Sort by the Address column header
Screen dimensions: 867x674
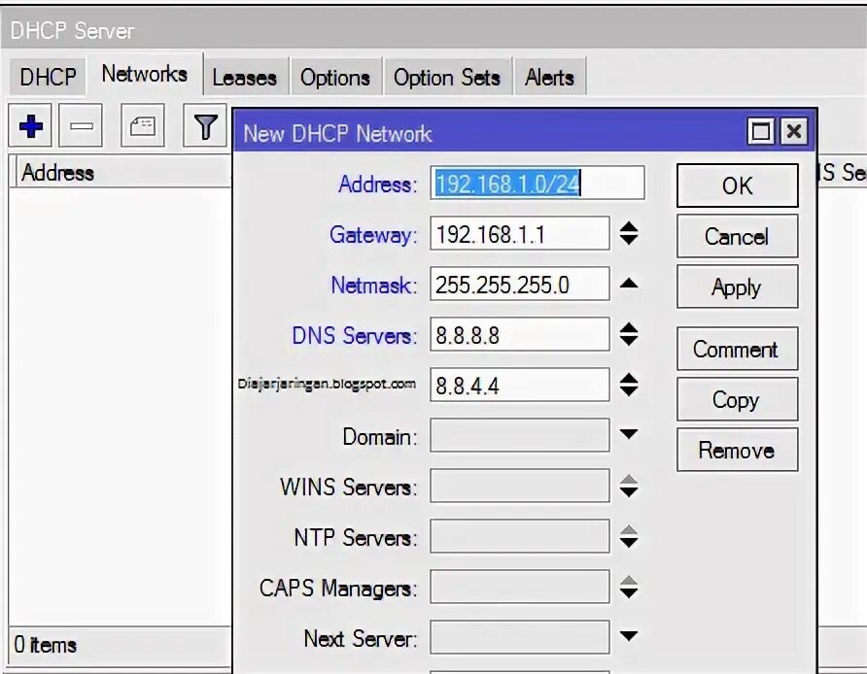pyautogui.click(x=121, y=172)
